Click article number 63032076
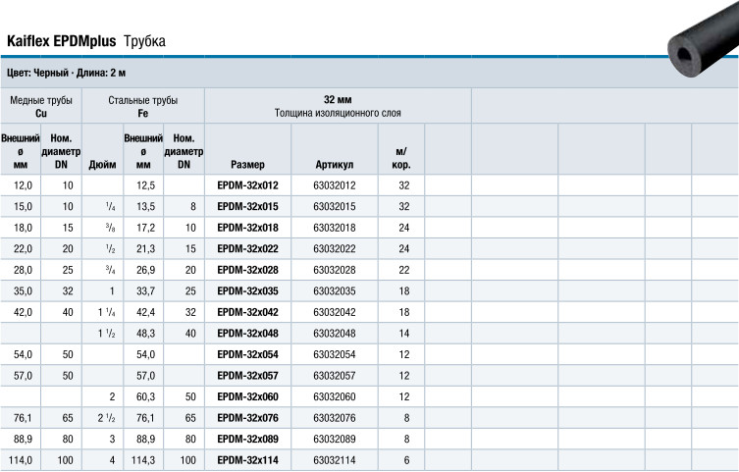The width and height of the screenshot is (739, 472). pos(334,418)
